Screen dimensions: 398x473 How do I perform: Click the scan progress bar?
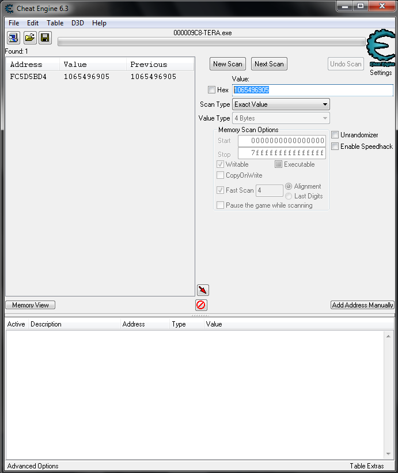click(x=211, y=42)
